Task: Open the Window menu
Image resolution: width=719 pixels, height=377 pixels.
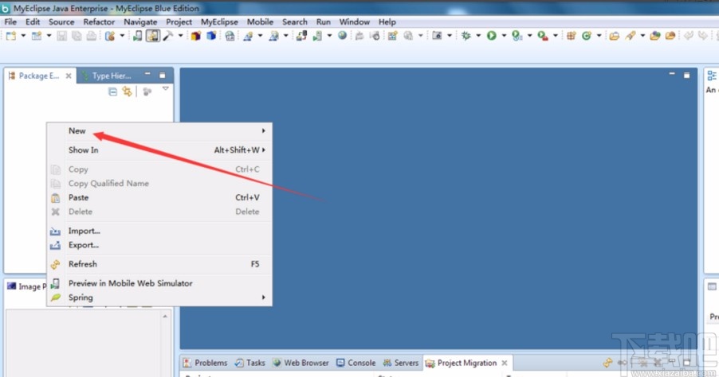Action: tap(354, 22)
